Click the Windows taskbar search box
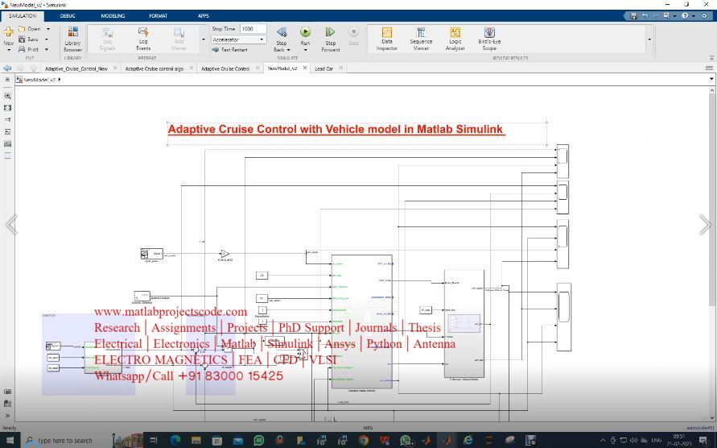This screenshot has width=717, height=448. tap(64, 441)
